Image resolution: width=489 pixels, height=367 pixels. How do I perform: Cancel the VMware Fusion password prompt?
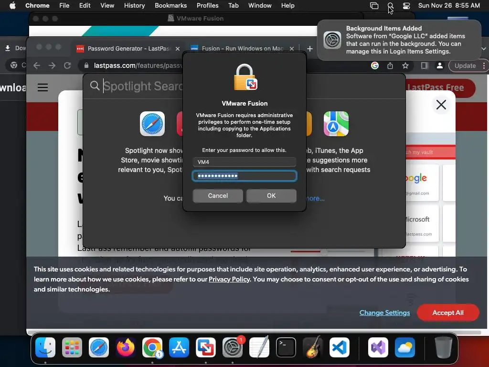[x=218, y=195]
